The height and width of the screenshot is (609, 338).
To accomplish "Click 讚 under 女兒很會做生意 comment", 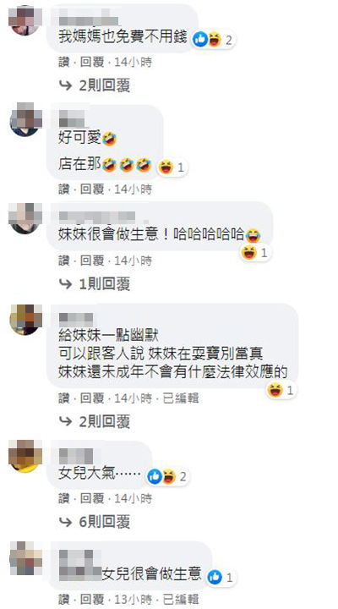I will 64,599.
